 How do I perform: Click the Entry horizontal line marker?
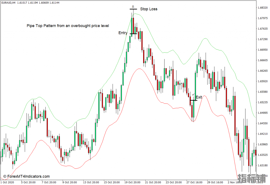pyautogui.click(x=133, y=34)
